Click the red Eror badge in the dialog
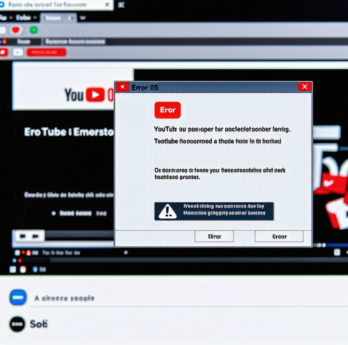Screen dimensions: 348x345 168,110
